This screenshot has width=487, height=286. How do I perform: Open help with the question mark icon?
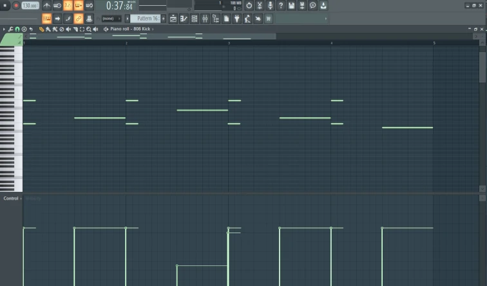281,5
